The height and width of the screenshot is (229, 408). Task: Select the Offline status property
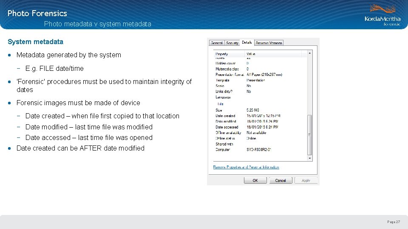[225, 138]
